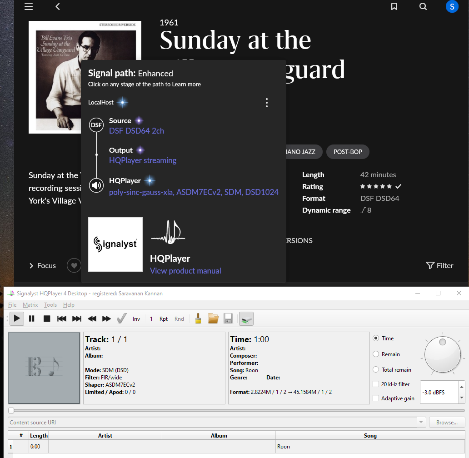Click the save floppy disk icon
The height and width of the screenshot is (458, 469).
[x=228, y=319]
